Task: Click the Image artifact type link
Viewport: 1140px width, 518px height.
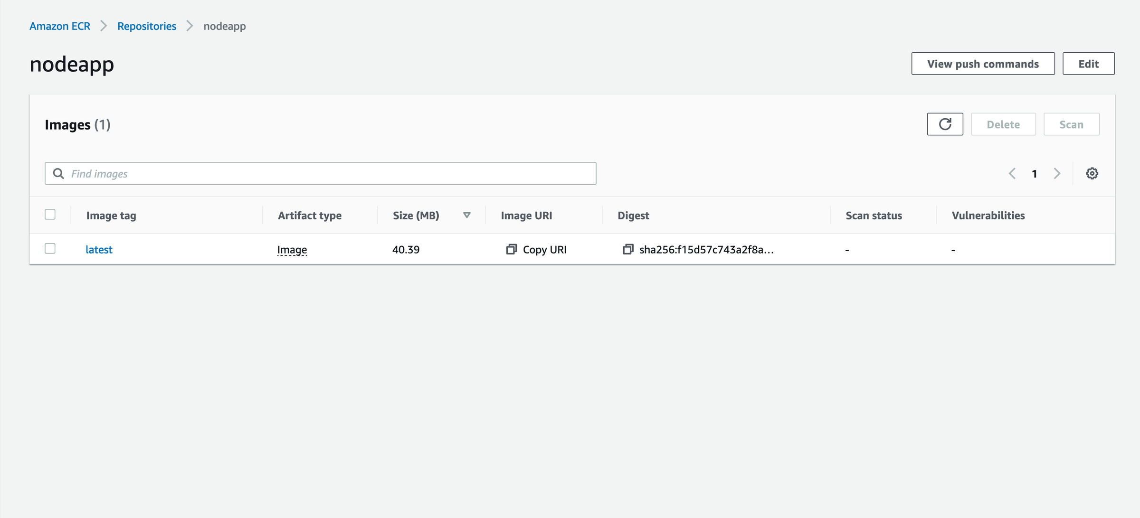Action: coord(292,249)
